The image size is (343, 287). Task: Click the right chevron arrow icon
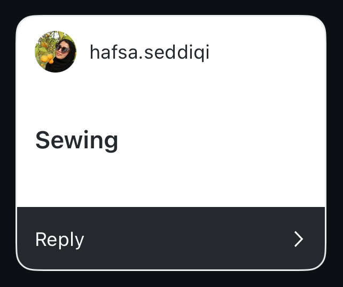click(299, 240)
